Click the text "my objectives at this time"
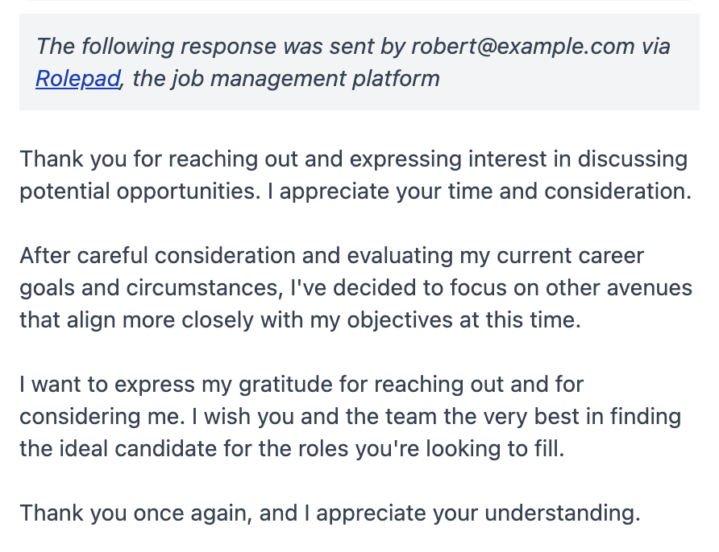This screenshot has width=719, height=552. tap(463, 320)
